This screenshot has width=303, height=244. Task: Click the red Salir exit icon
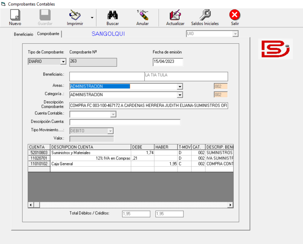pyautogui.click(x=235, y=15)
